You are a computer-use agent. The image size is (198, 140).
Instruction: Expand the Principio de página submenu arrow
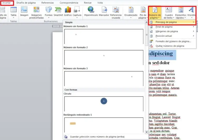point(194,22)
